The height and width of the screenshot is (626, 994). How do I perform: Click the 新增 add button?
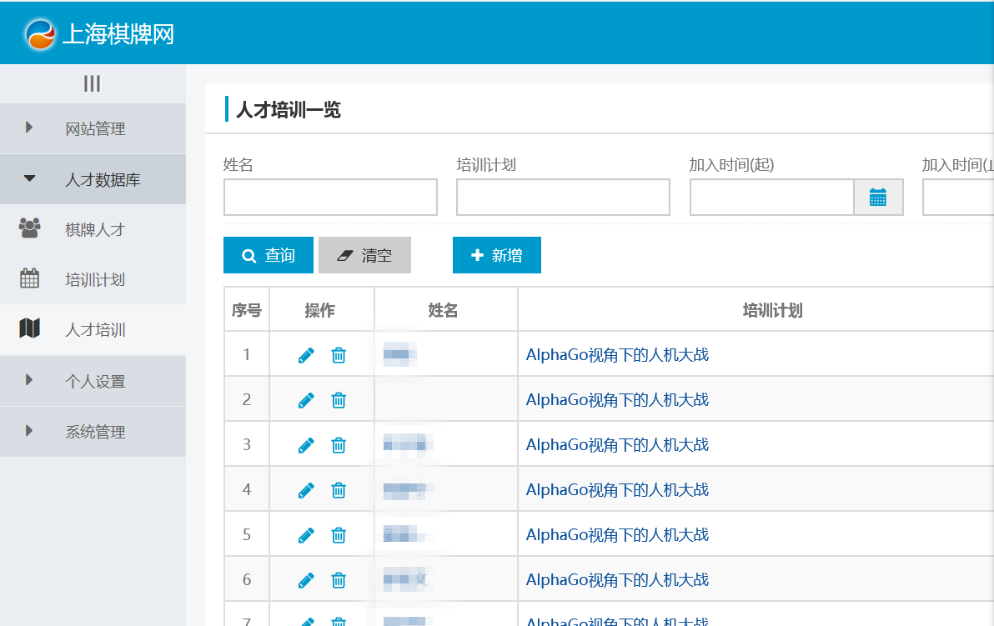pyautogui.click(x=497, y=255)
